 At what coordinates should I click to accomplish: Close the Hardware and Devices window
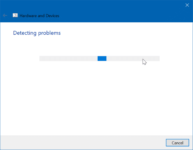pos(187,5)
